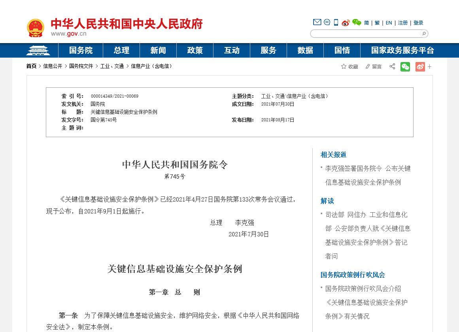The image size is (459, 332).
Task: Click the 登录 login link
Action: 418,23
